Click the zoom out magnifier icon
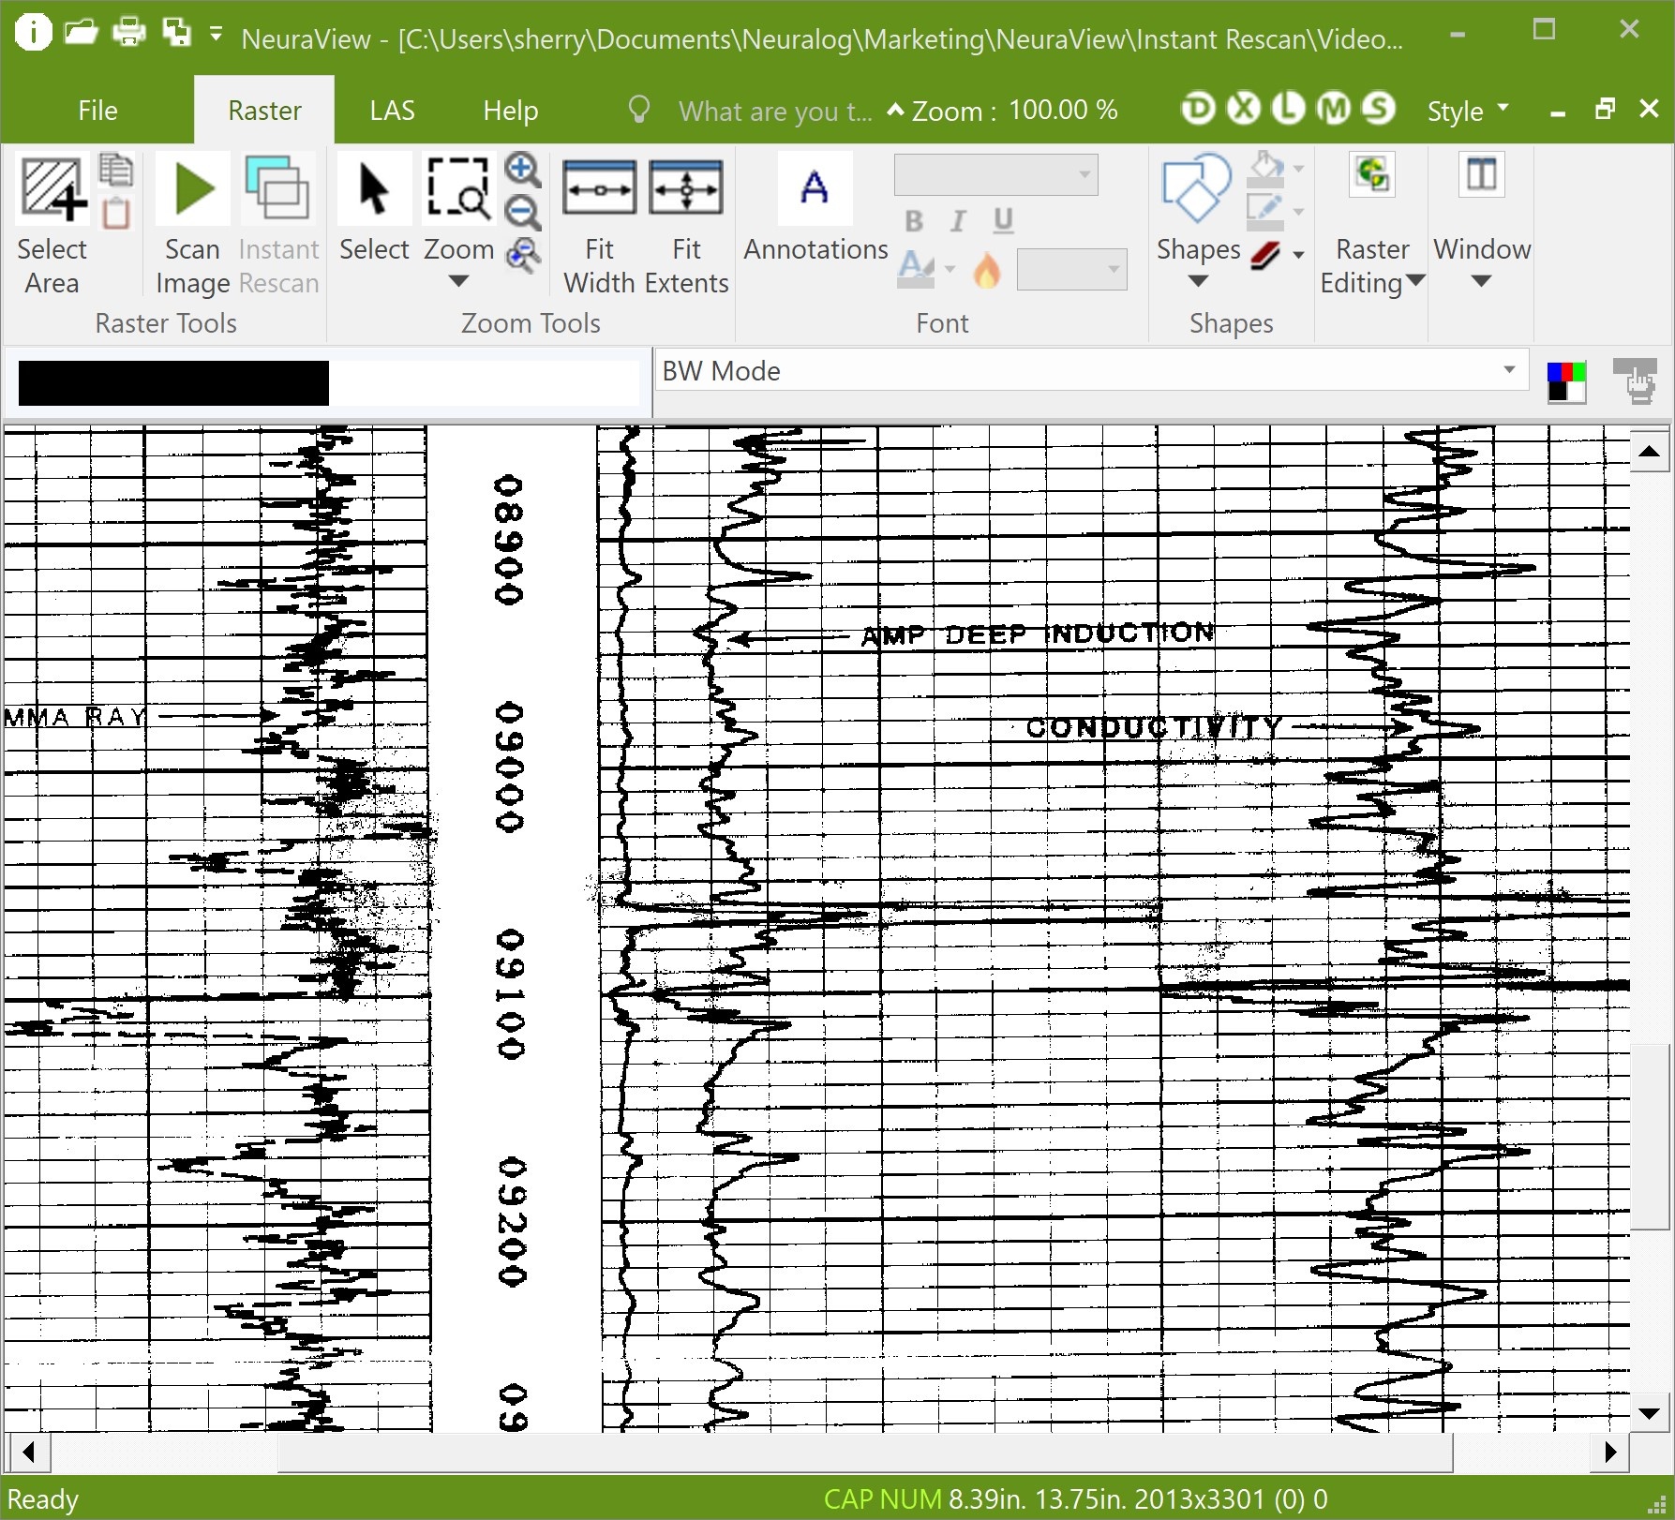1675x1520 pixels. click(522, 212)
